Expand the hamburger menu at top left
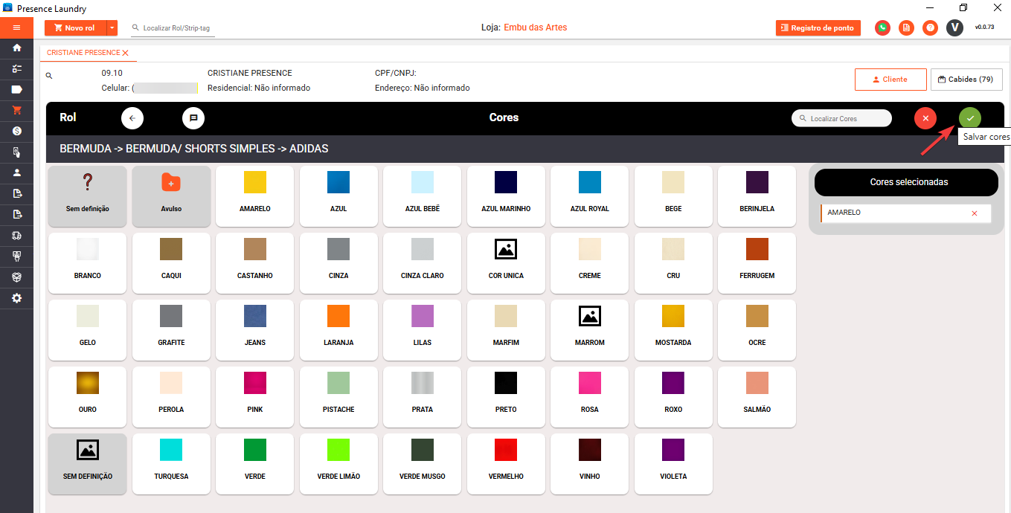The height and width of the screenshot is (513, 1011). pyautogui.click(x=16, y=28)
